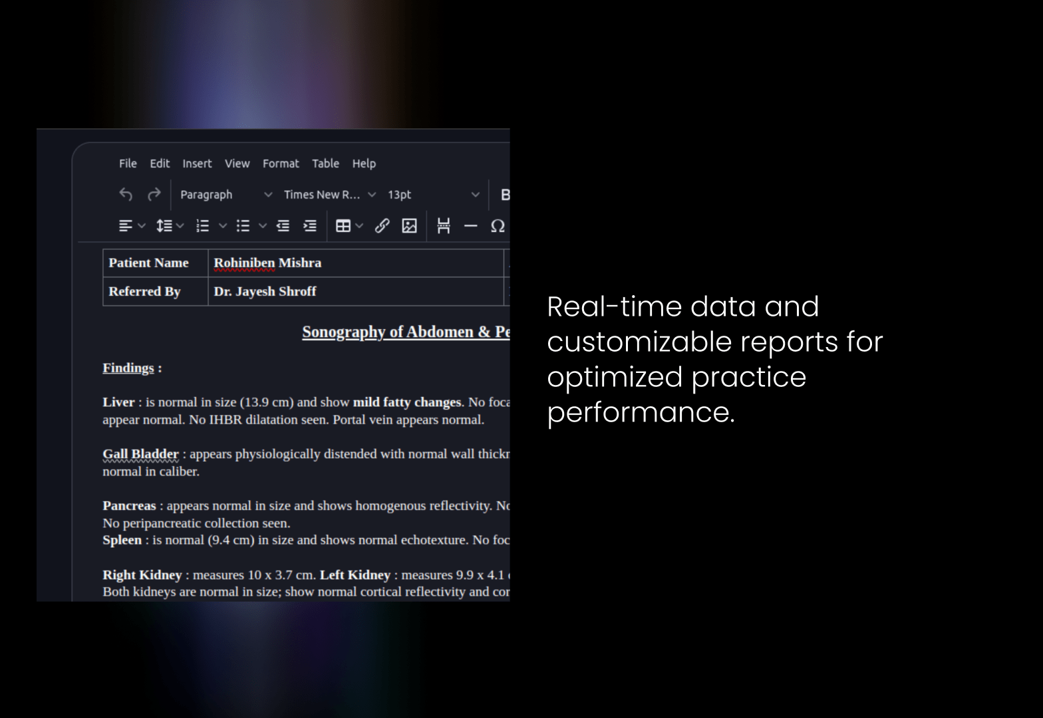Click the underlined 'Gall Bladder' text
This screenshot has height=718, width=1043.
point(140,454)
